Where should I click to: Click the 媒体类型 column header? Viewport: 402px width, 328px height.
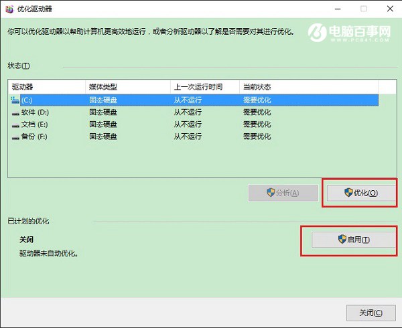pos(128,87)
